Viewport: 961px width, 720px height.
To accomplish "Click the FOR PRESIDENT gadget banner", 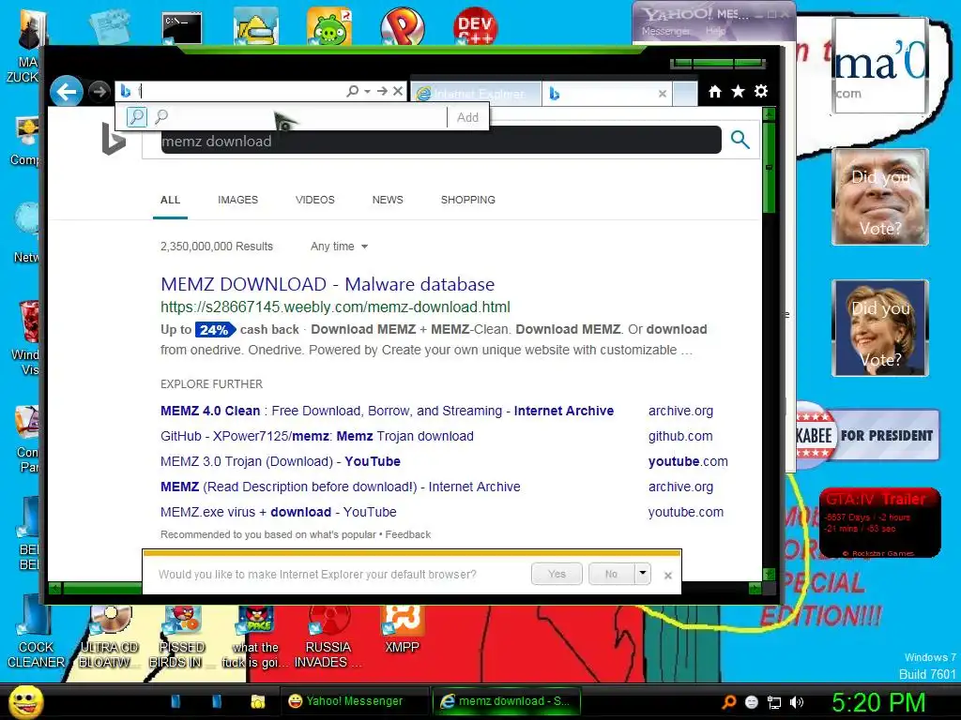I will (x=868, y=435).
